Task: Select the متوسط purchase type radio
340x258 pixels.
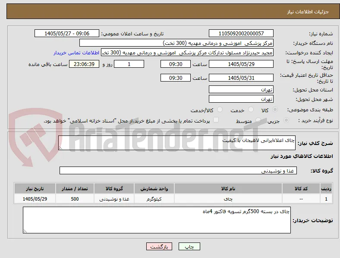Action: click(258, 120)
